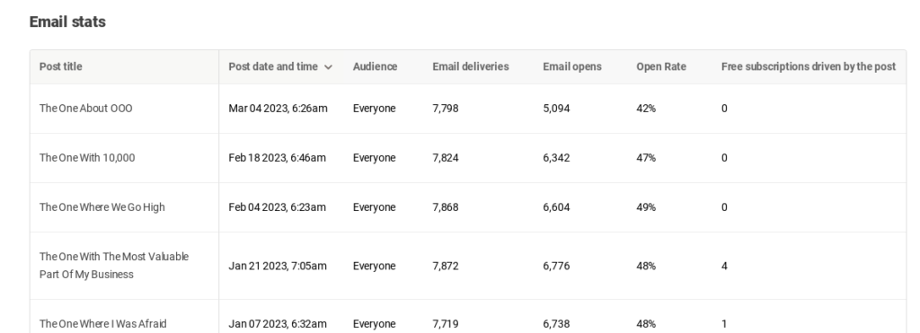Select the 7,824 email deliveries cell
The width and height of the screenshot is (920, 333).
pos(446,158)
